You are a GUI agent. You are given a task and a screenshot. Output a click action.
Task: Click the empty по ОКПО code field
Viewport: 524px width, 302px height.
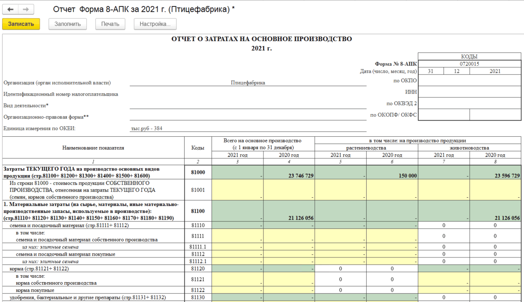[469, 80]
